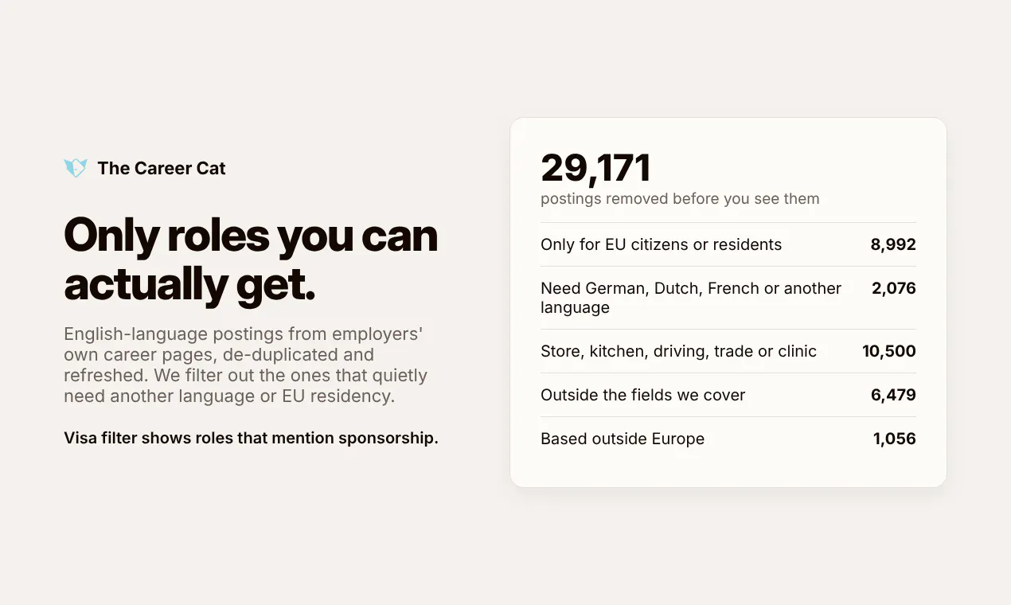
Task: Click the word 'actually get.' in the headline
Action: point(189,284)
